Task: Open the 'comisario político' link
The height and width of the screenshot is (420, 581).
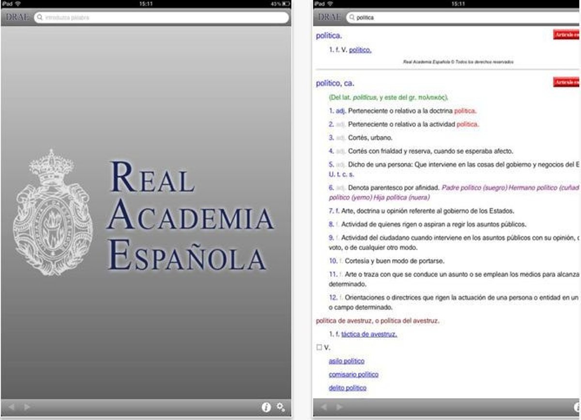Action: pyautogui.click(x=353, y=375)
